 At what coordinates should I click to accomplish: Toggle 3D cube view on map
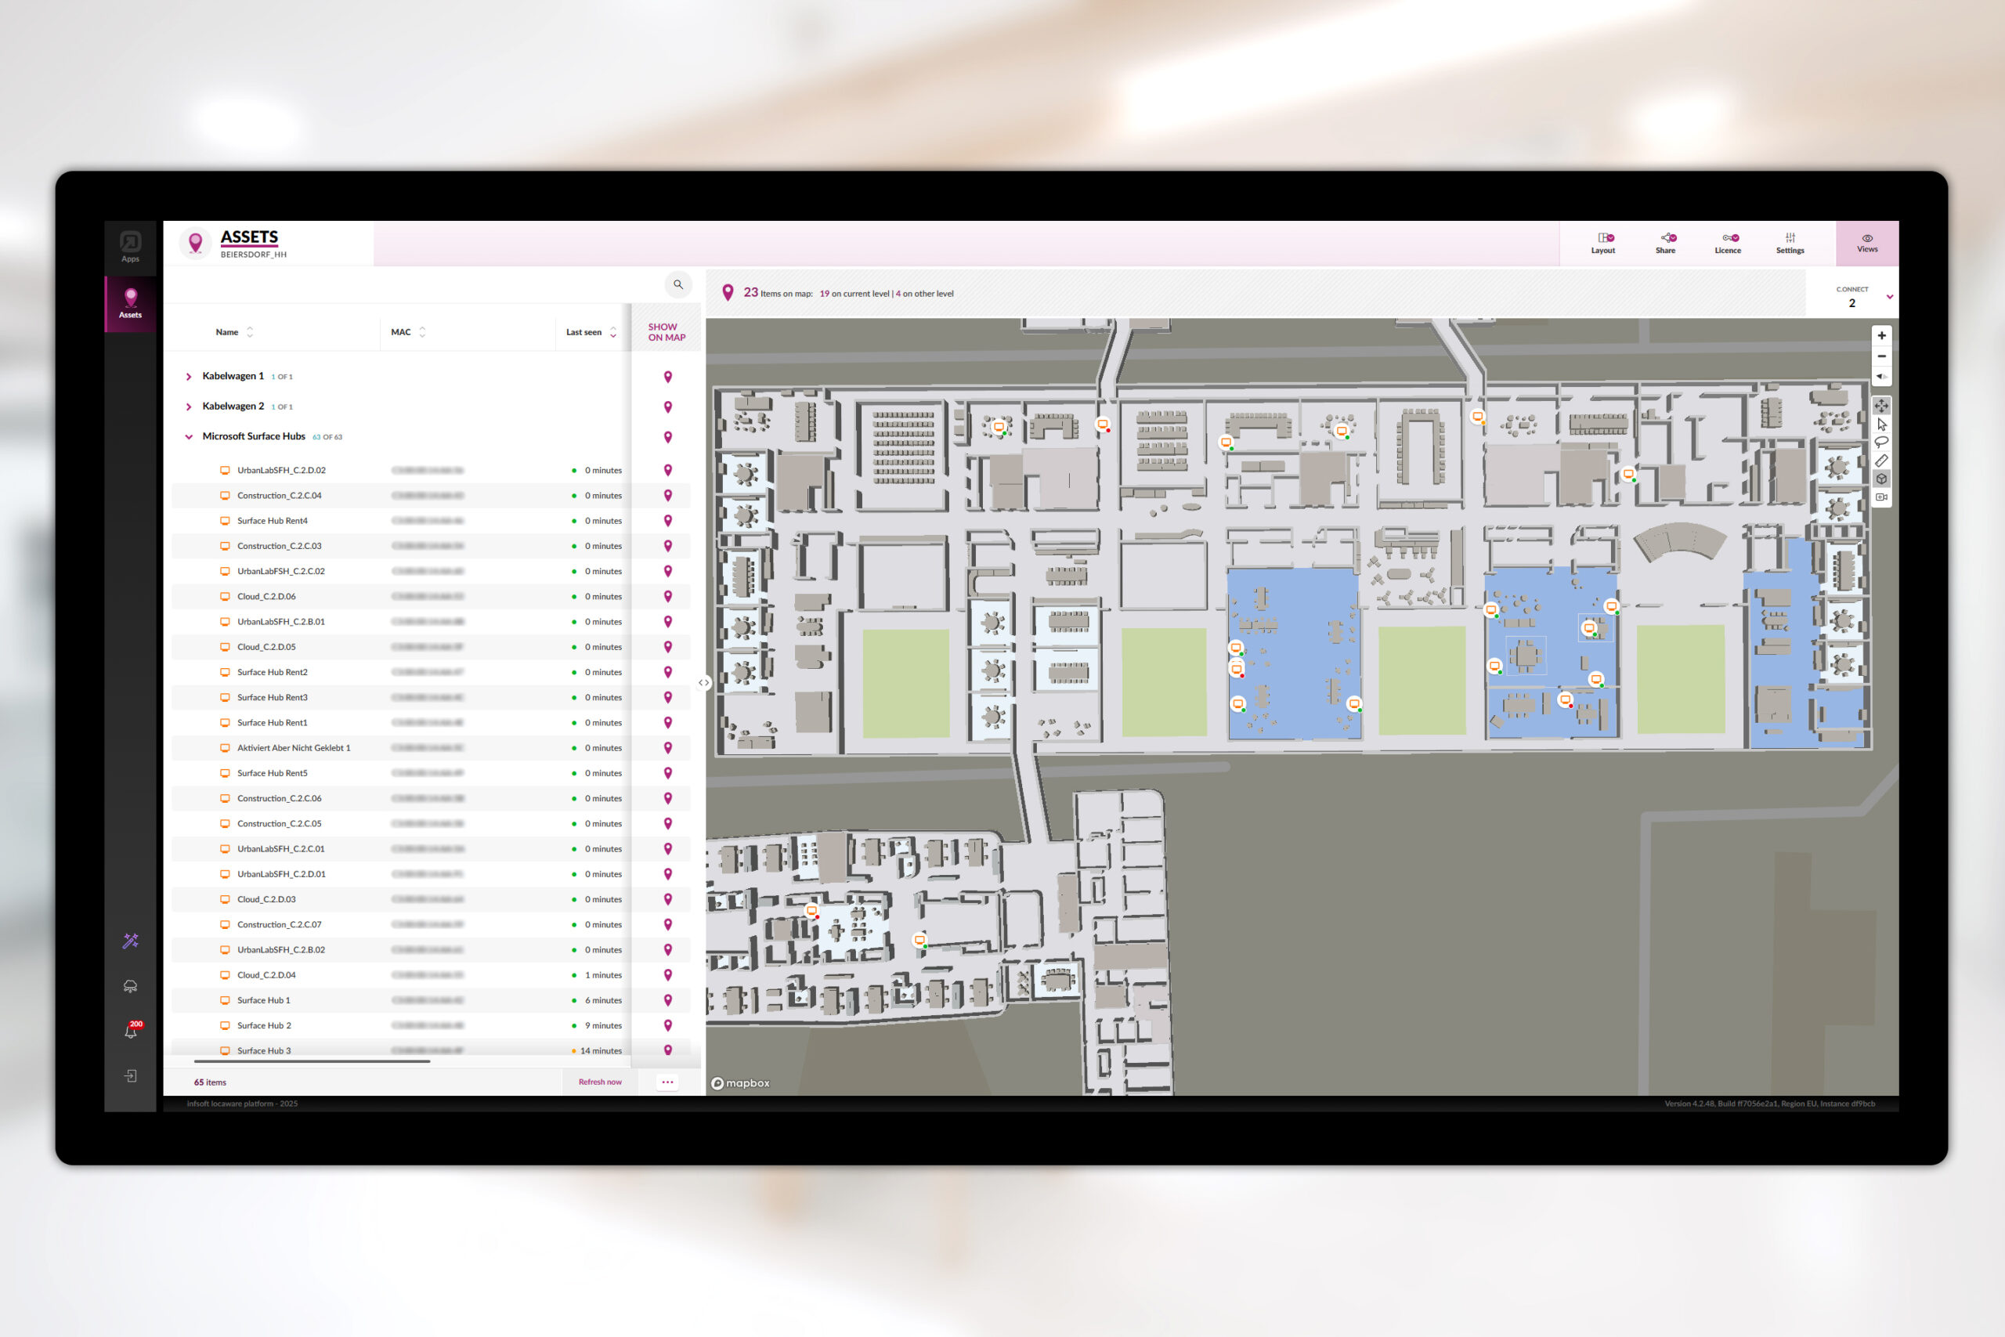pos(1881,479)
